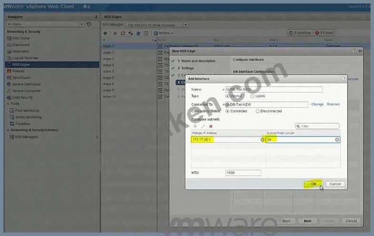Image resolution: width=374 pixels, height=236 pixels.
Task: Expand NSX Managers chevron arrow
Action: click(x=97, y=137)
